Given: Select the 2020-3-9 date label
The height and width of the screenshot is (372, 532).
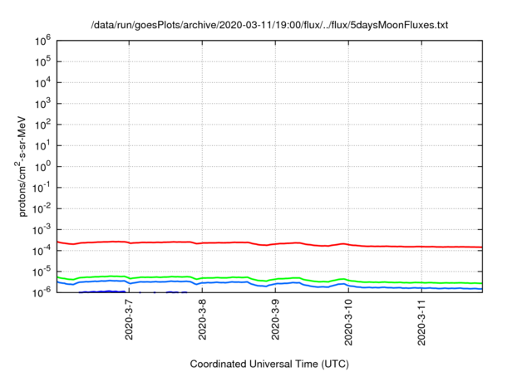Looking at the screenshot, I should tap(275, 320).
